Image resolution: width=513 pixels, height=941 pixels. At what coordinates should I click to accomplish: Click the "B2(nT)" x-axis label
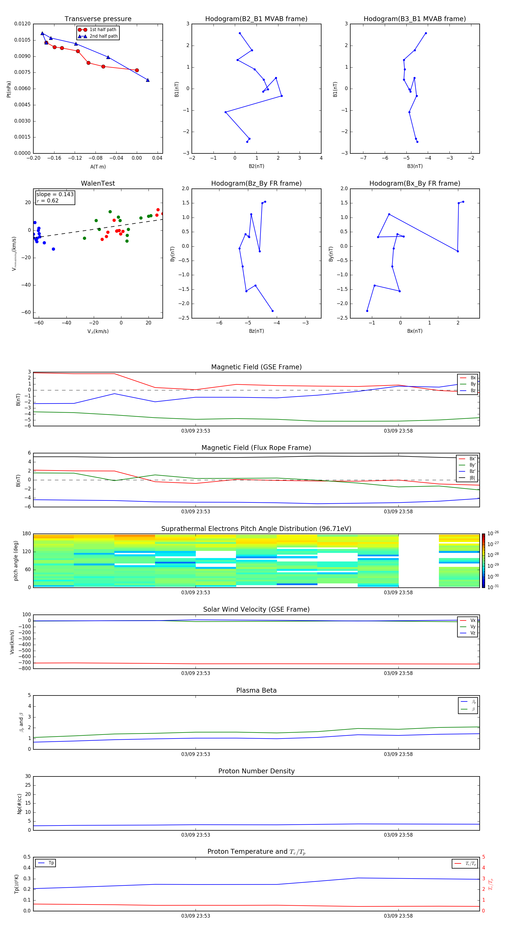pyautogui.click(x=256, y=166)
